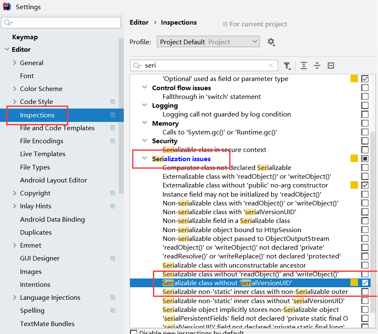Collapse the Serialization issues group
Image resolution: width=378 pixels, height=334 pixels.
(145, 158)
